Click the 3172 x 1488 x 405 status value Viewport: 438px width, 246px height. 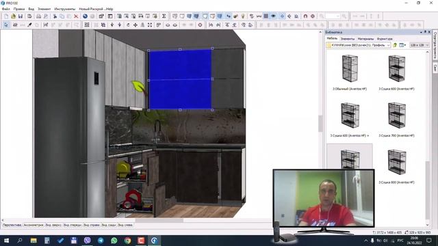click(x=389, y=232)
